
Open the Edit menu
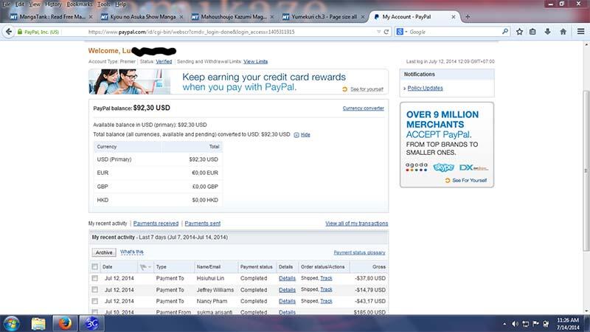tap(20, 4)
